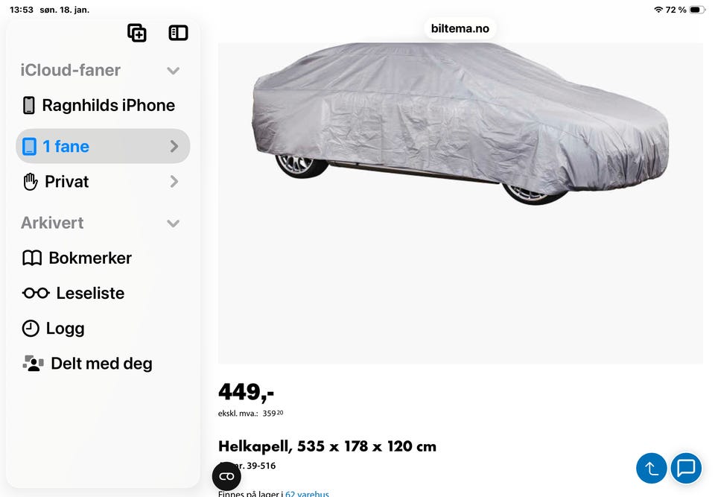Click the car cover product image

460,203
